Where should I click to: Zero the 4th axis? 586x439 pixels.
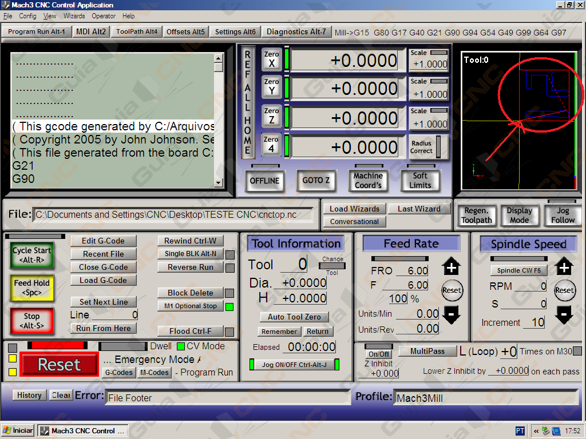(271, 145)
